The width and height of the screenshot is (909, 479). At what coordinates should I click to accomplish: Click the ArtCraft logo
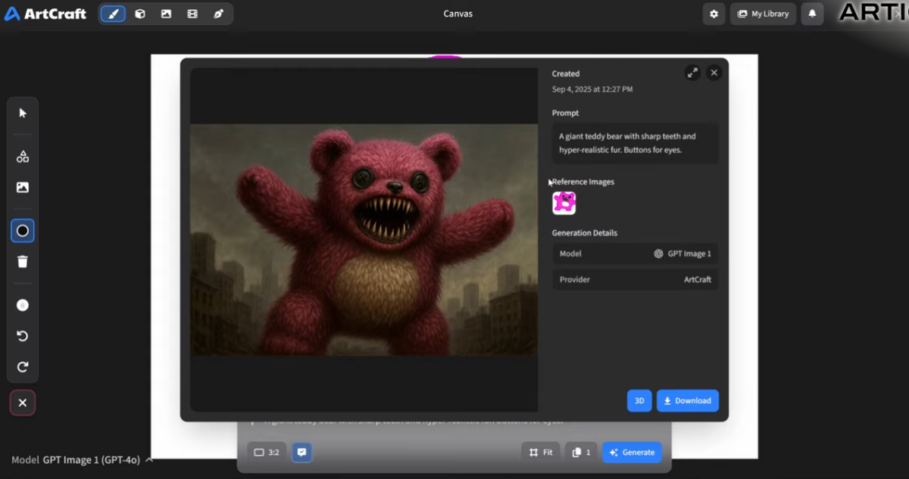point(45,14)
